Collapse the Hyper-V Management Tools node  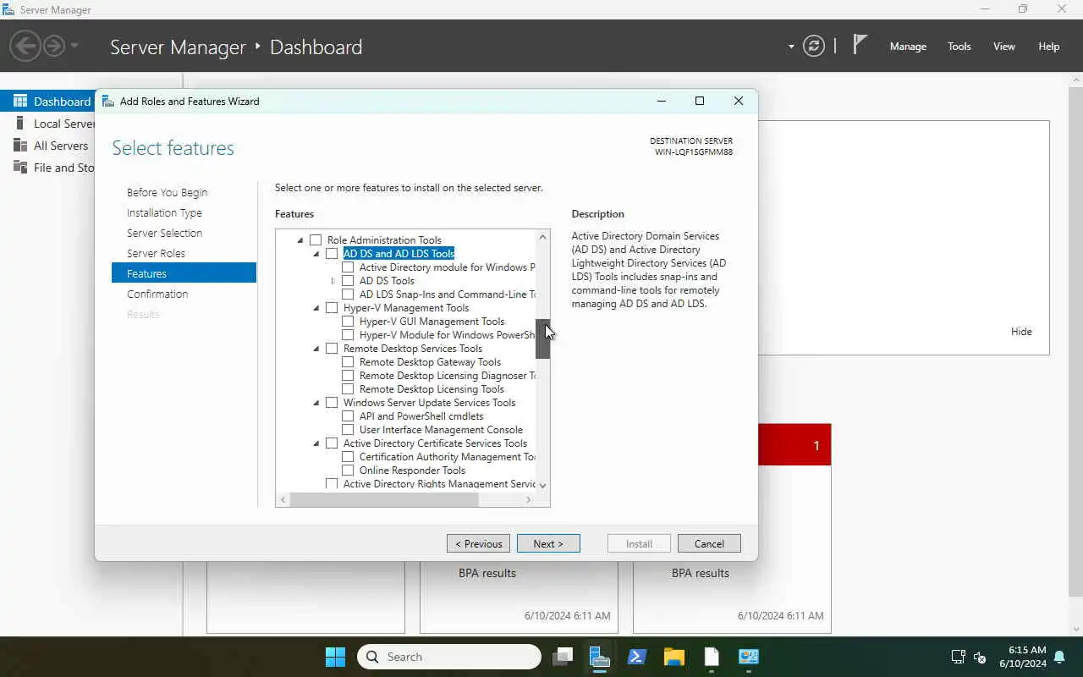pos(316,308)
